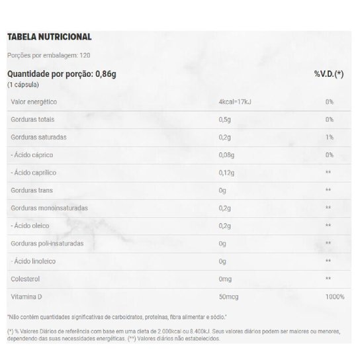Click the Gorduras monoinsaturadas row label

pyautogui.click(x=50, y=208)
